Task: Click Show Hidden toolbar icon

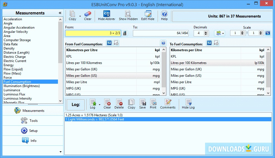Action: pos(128,15)
